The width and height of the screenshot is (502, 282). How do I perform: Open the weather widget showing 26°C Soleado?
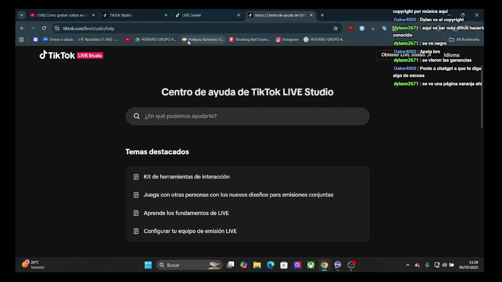[x=33, y=265]
